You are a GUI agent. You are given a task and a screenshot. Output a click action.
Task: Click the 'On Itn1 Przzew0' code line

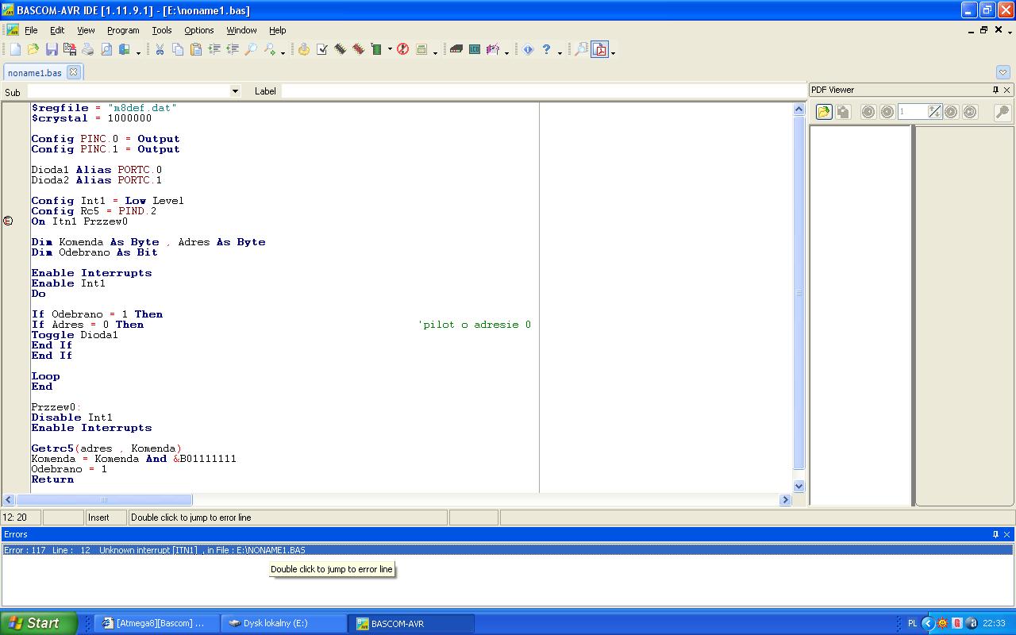(79, 221)
